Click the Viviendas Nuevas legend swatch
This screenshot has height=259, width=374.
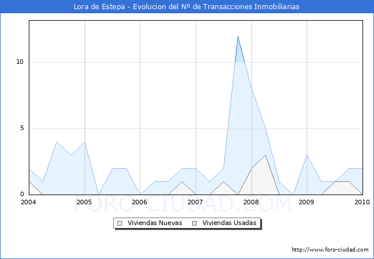[120, 223]
